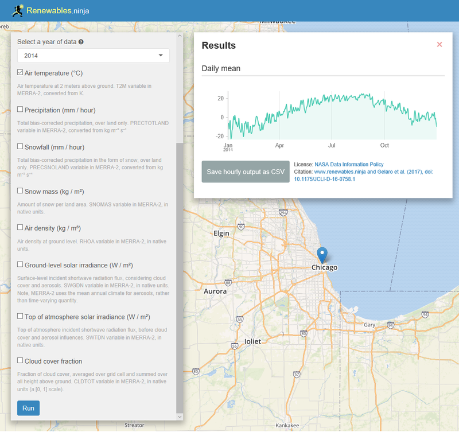Click the Interstate 57 shield on the map
Viewport: 459px width, 432px height.
[297, 374]
